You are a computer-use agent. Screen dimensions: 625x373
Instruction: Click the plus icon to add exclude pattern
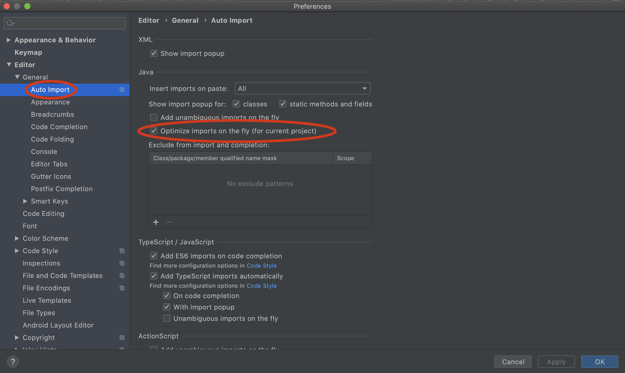[156, 222]
